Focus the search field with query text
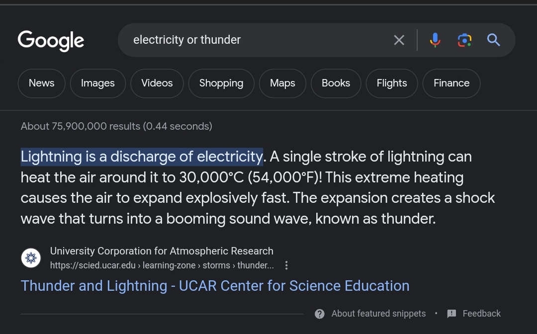 [x=249, y=40]
